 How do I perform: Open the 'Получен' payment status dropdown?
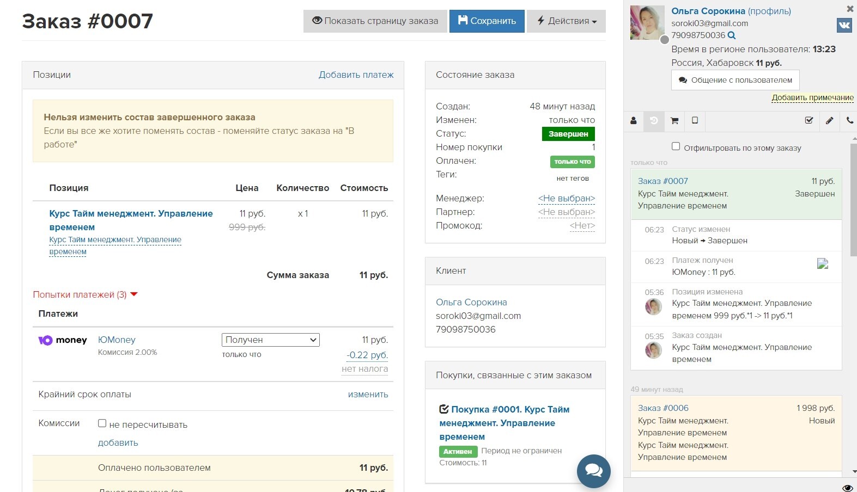pyautogui.click(x=270, y=340)
